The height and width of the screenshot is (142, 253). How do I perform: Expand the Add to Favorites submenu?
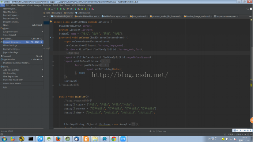tap(22, 70)
